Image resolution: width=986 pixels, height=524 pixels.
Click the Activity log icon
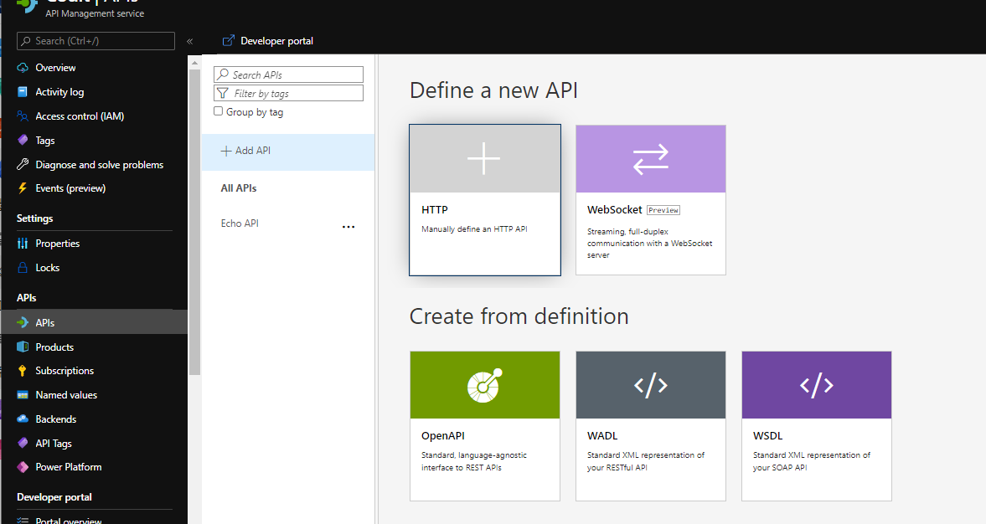(23, 92)
